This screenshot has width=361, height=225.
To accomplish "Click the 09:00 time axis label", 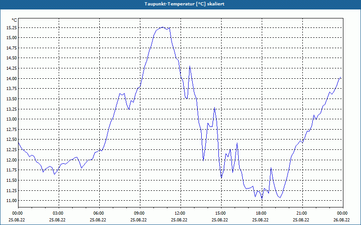I will tap(140, 213).
